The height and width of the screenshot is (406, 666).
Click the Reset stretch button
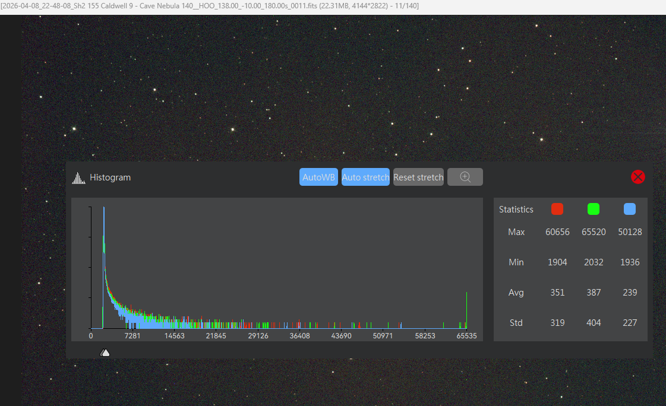[418, 177]
